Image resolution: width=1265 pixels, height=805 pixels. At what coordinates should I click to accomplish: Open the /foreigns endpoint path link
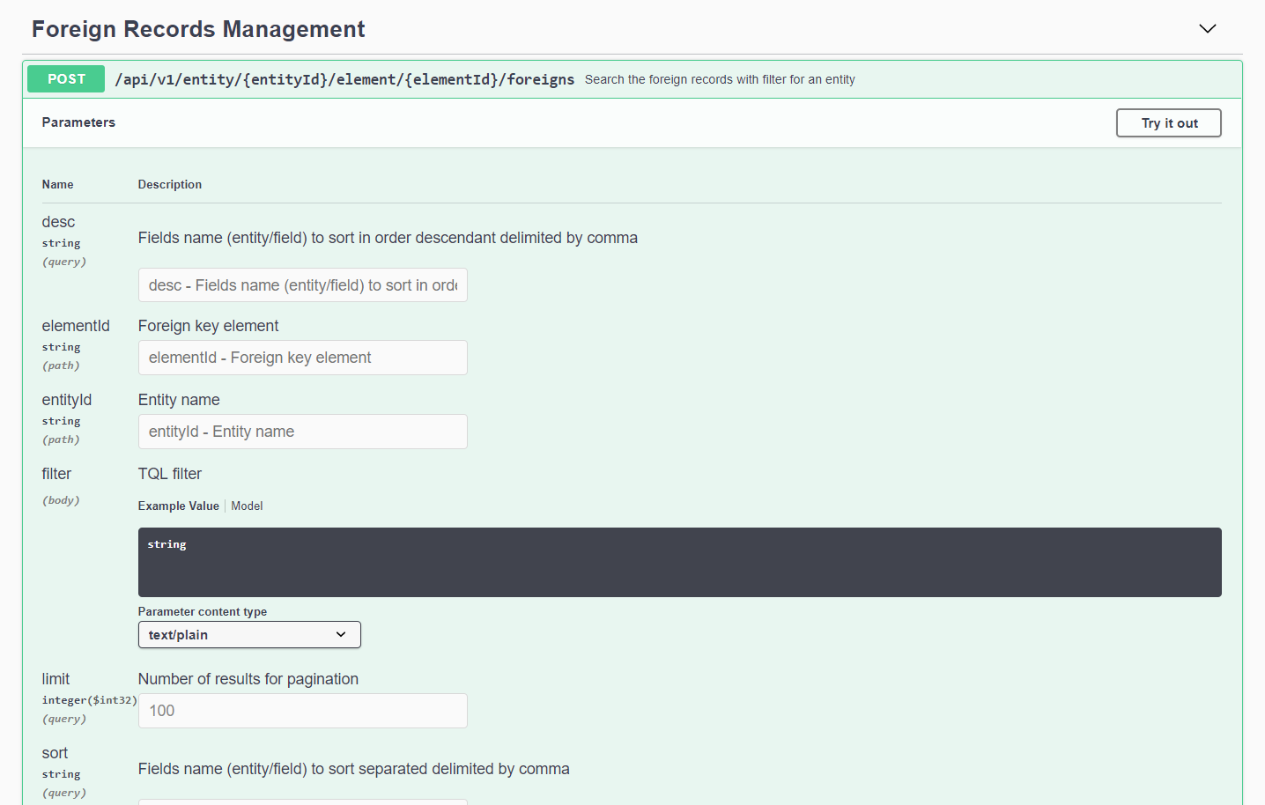click(x=344, y=79)
